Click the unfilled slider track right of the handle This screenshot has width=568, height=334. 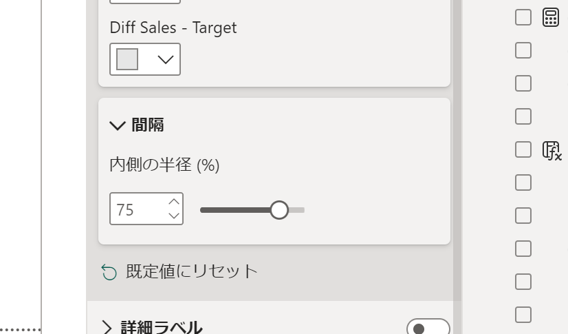point(296,210)
